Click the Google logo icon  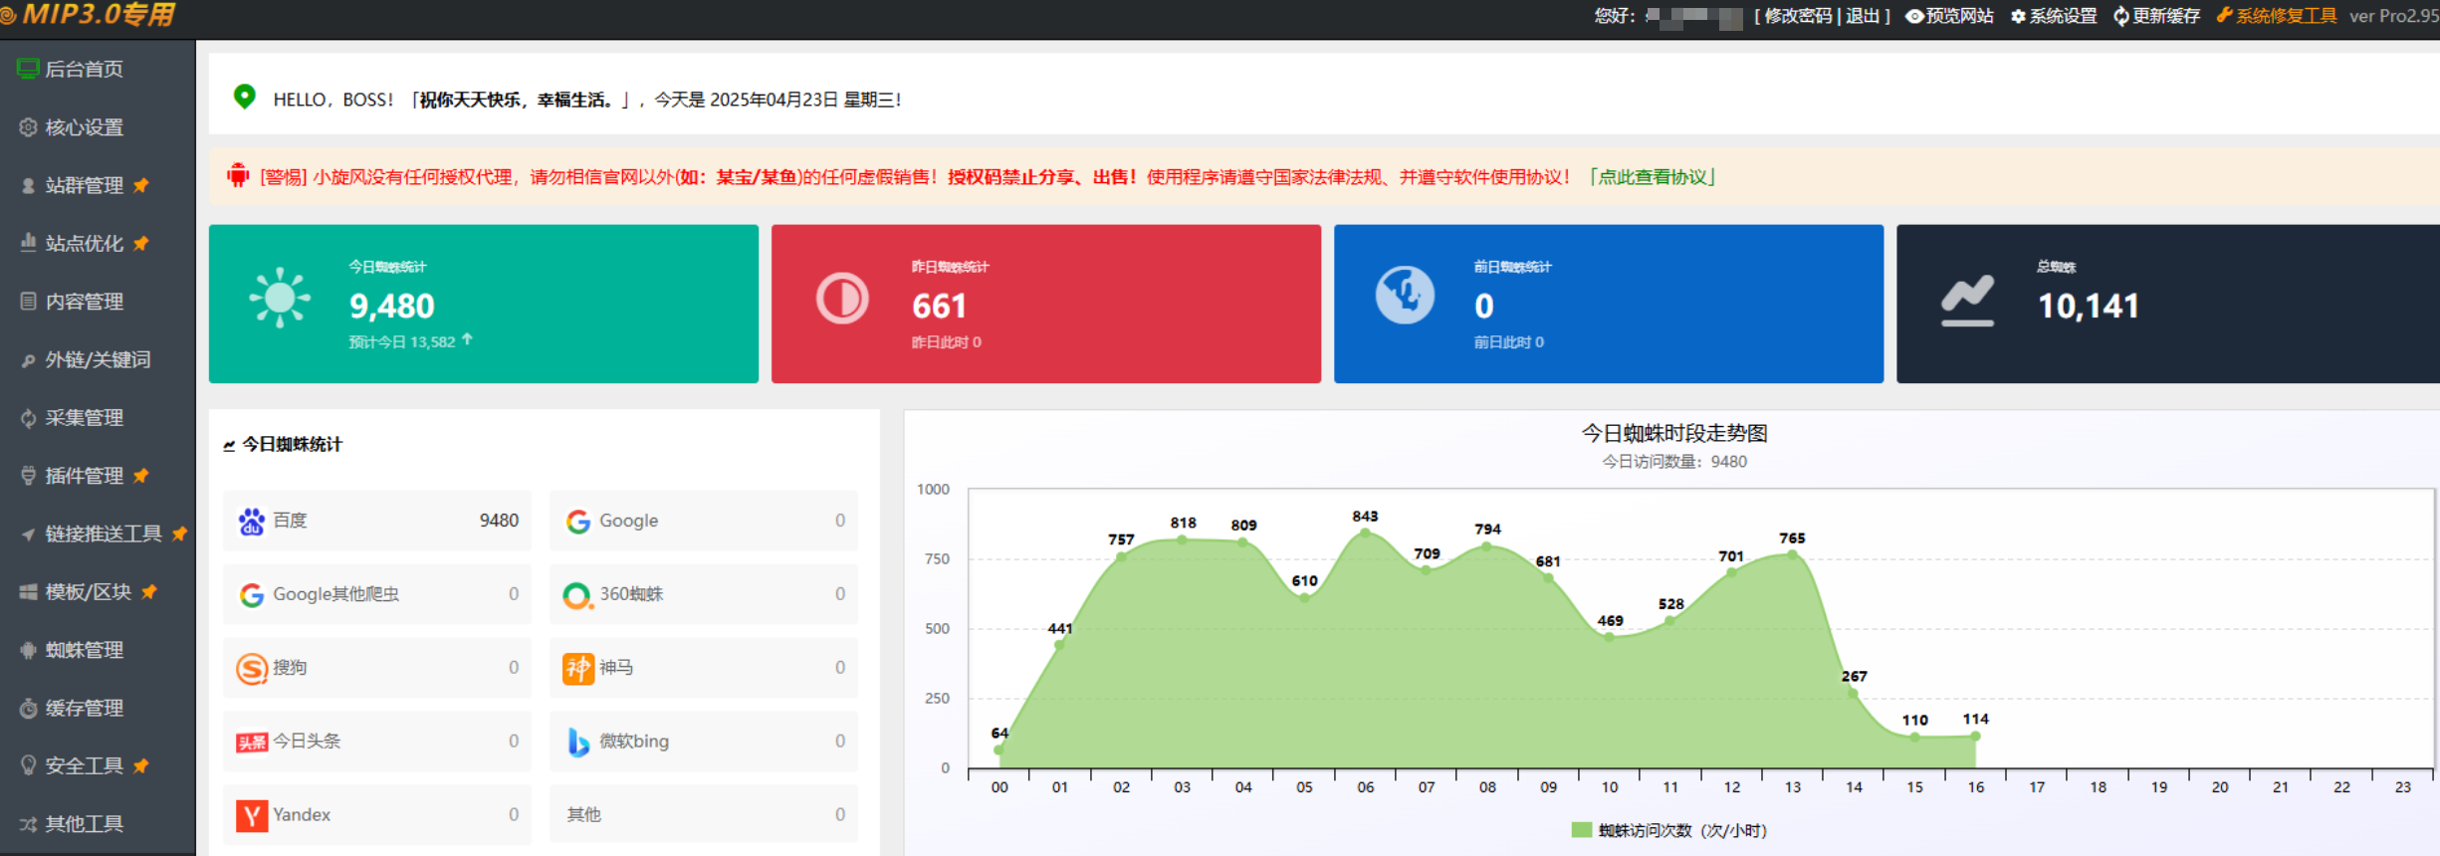point(578,521)
